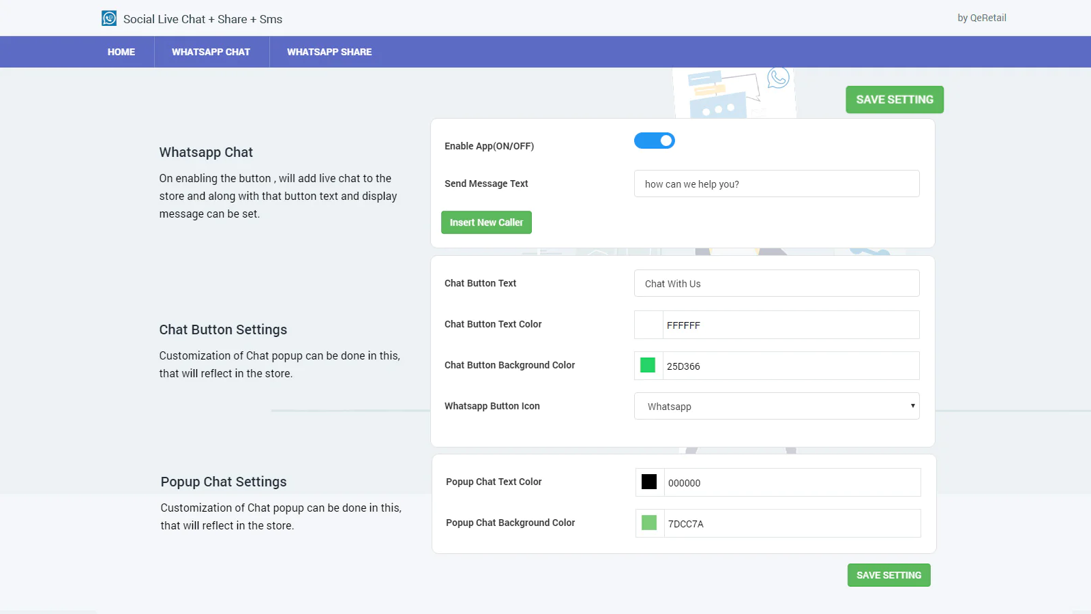The width and height of the screenshot is (1091, 614).
Task: Click the Popup Chat Text Color label
Action: tap(494, 482)
